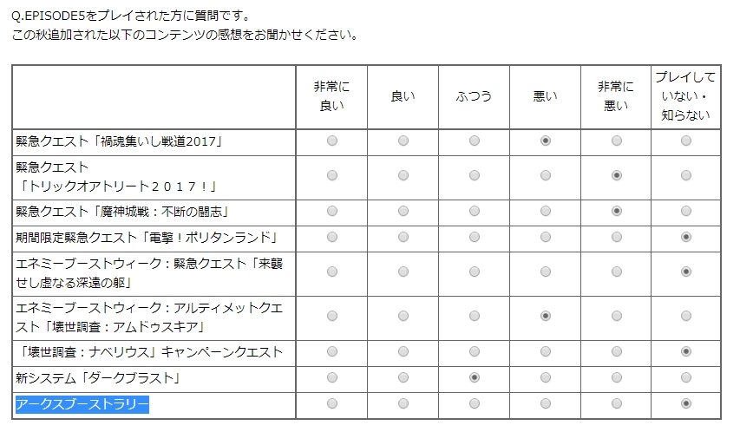Select 非常に悪い for 新システム ダークブラスト
This screenshot has height=432, width=740.
pyautogui.click(x=617, y=377)
